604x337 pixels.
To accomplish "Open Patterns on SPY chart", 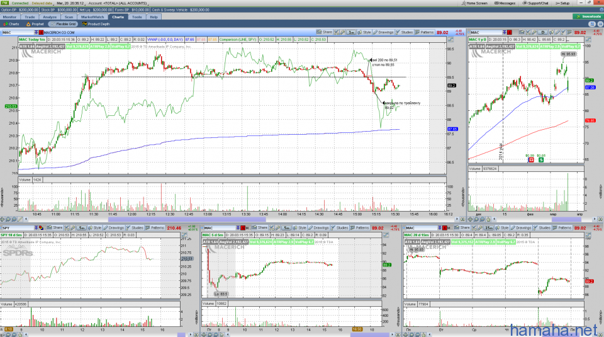I will point(155,228).
